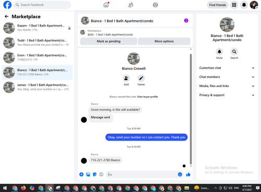Click the listing thumbnail in right panel
Viewport: 261px width, 192px height.
(x=227, y=24)
